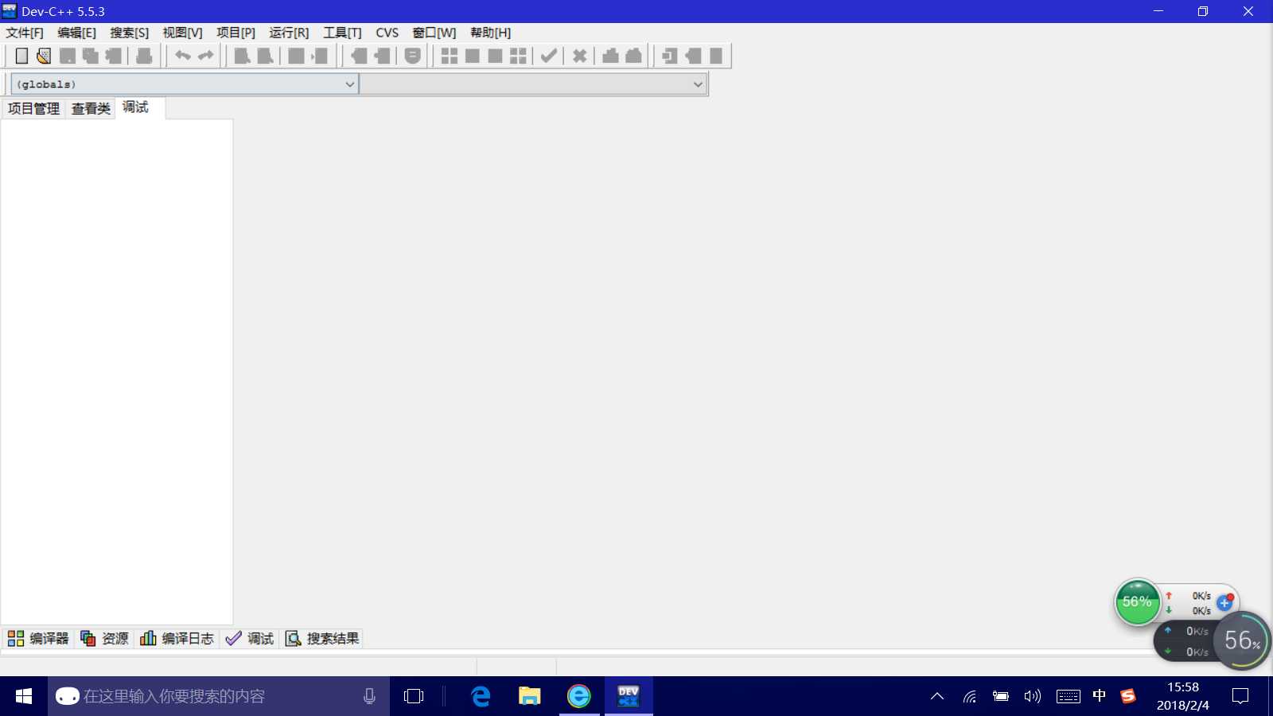Click the Cortana microphone icon
Viewport: 1273px width, 716px height.
[369, 696]
